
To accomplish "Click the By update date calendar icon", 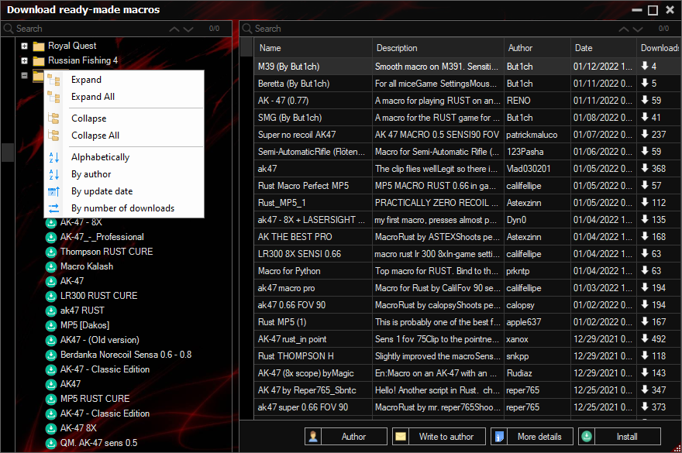I will click(54, 191).
